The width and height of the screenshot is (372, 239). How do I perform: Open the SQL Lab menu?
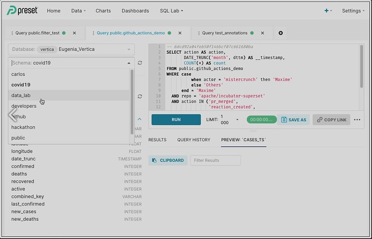coord(171,11)
